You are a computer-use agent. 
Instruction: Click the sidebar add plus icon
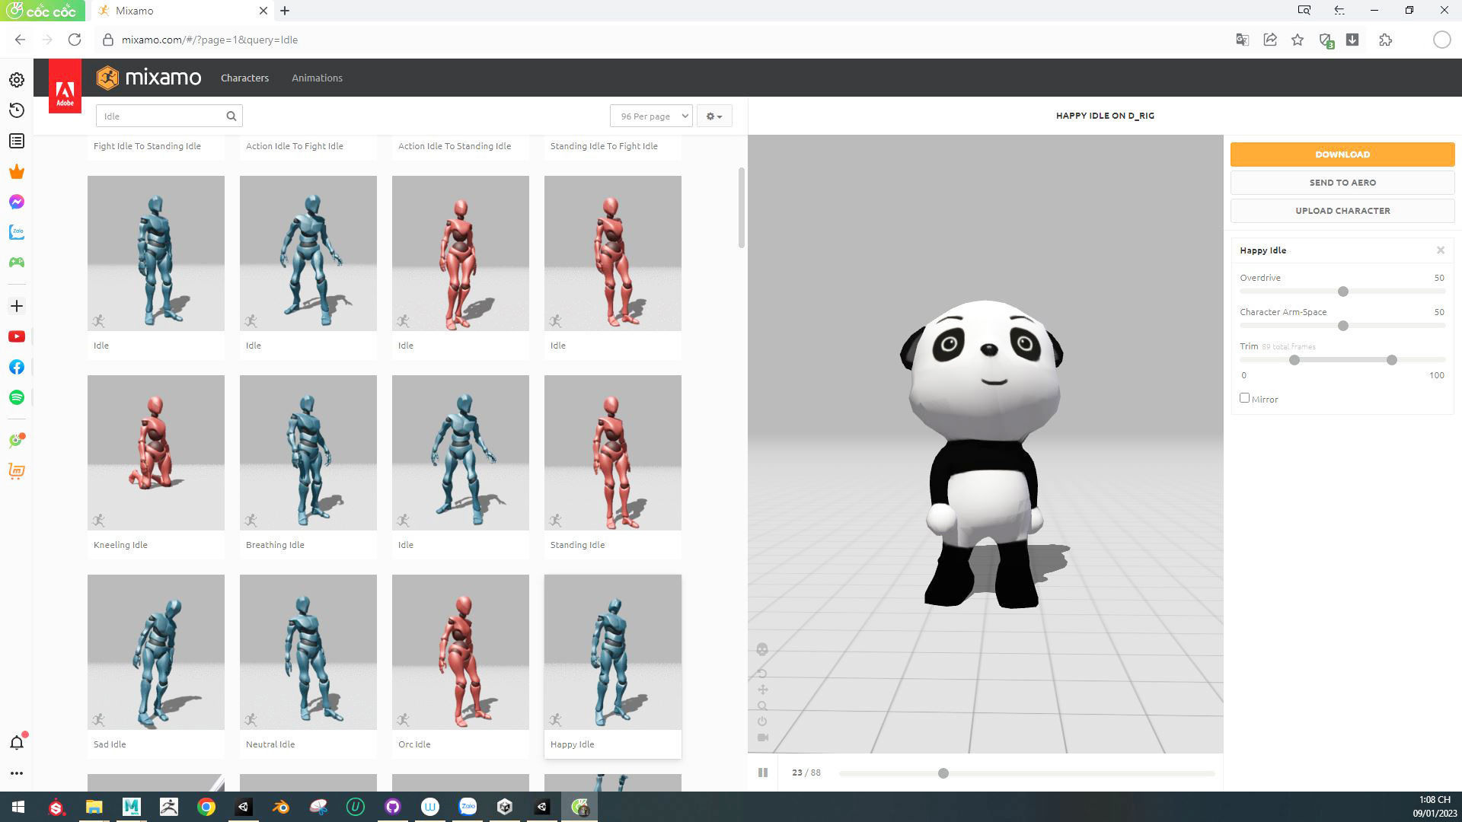17,306
